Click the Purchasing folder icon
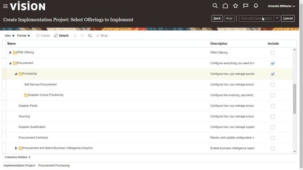This screenshot has width=303, height=170. [x=20, y=74]
